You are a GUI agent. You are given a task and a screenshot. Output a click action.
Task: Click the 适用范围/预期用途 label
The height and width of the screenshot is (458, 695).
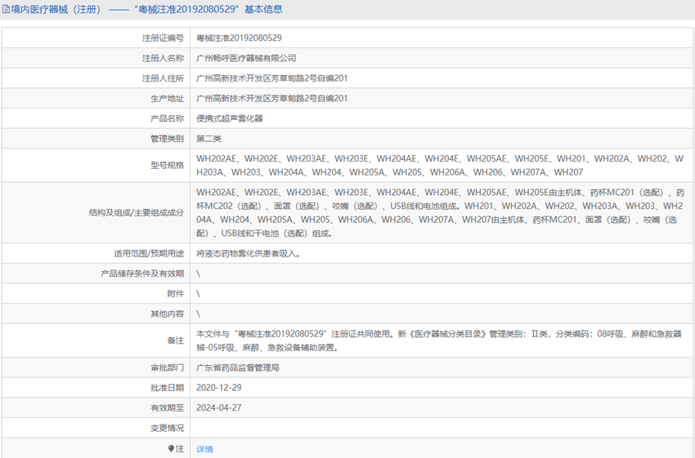pyautogui.click(x=149, y=254)
